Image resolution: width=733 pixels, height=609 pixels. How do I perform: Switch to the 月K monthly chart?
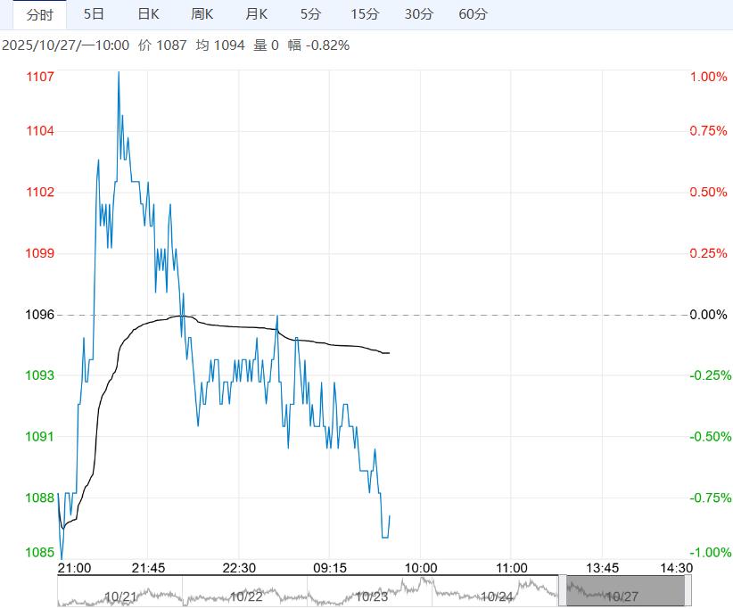click(257, 14)
